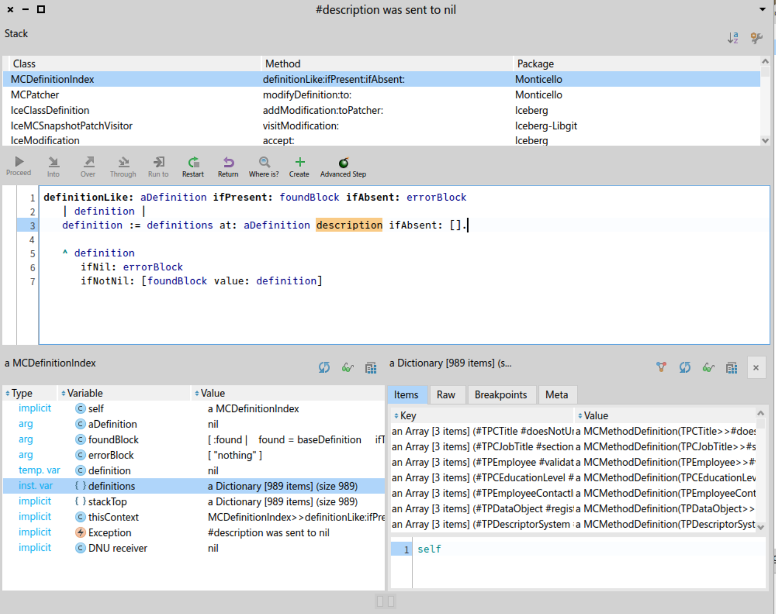776x614 pixels.
Task: Refresh the MCDefinitionIndex inspector pane
Action: click(324, 367)
